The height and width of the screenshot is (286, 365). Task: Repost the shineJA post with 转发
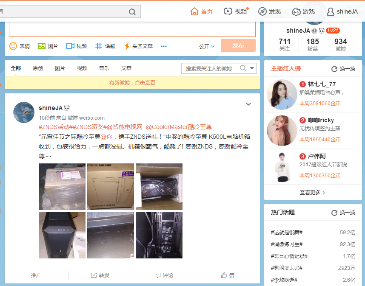pos(100,275)
